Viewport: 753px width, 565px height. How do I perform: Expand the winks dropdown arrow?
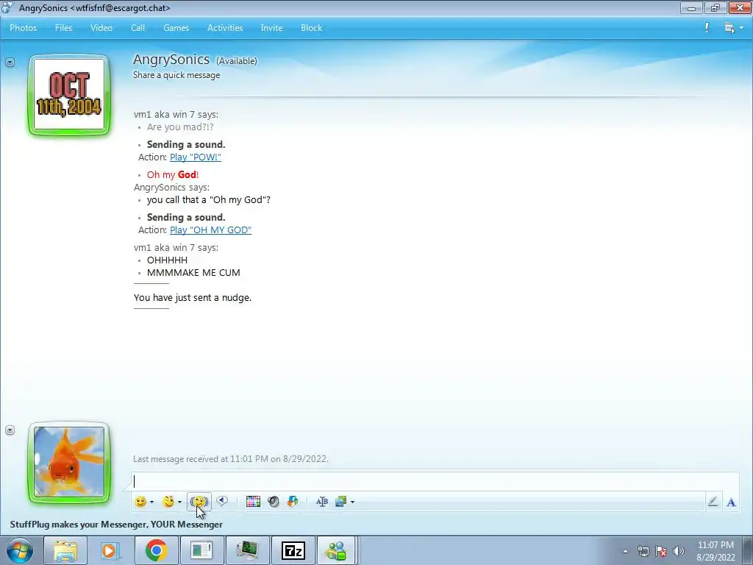(x=179, y=502)
